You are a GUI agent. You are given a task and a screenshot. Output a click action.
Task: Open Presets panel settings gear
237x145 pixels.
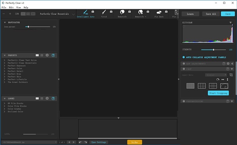47,55
